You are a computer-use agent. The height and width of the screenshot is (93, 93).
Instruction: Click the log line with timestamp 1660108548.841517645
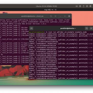click(61, 78)
